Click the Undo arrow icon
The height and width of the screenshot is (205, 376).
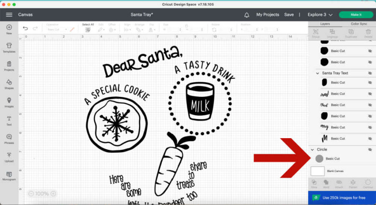click(25, 29)
